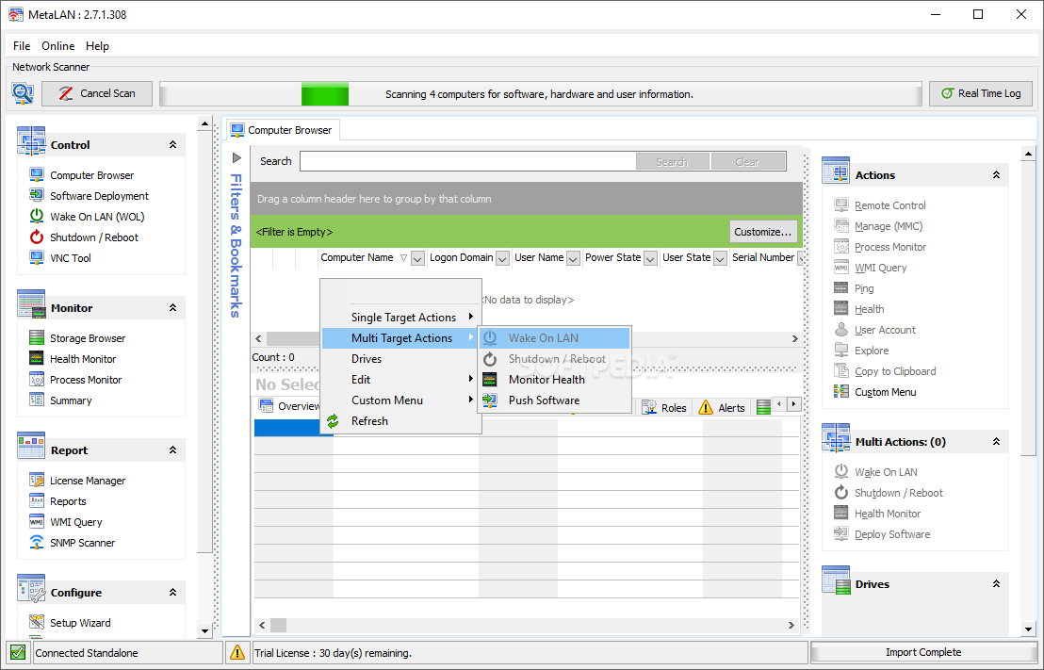
Task: Open the File menu
Action: coord(22,46)
